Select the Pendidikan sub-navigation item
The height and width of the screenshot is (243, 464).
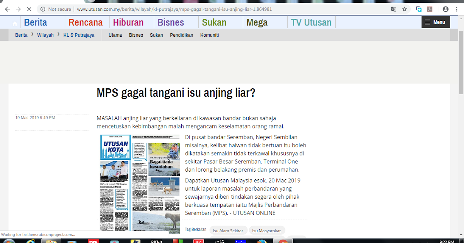pos(182,35)
